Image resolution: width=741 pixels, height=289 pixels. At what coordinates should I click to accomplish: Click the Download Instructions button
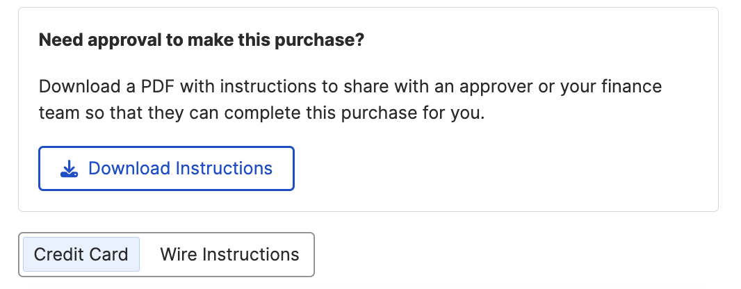166,169
